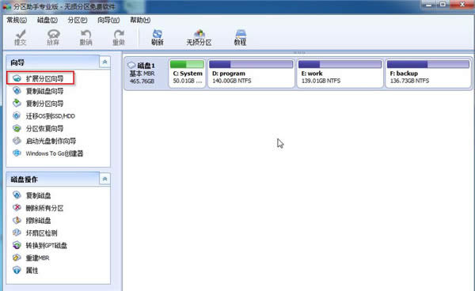Image resolution: width=475 pixels, height=291 pixels.
Task: Select the F: backup partition block
Action: pos(428,73)
